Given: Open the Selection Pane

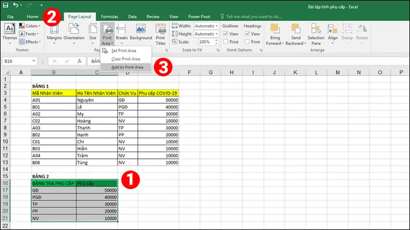Looking at the screenshot, I should tap(316, 34).
